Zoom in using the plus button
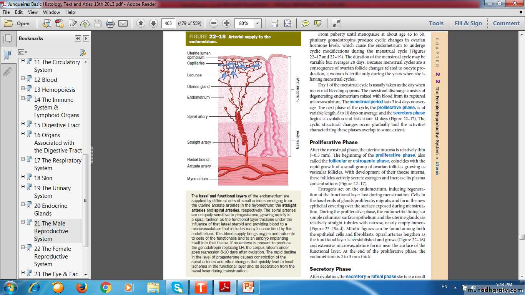Screen dimensions: 525x295 click(227, 23)
